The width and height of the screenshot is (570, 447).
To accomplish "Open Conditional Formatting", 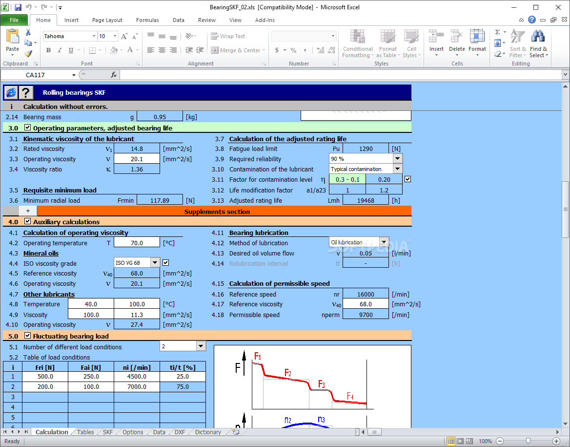I will (358, 43).
